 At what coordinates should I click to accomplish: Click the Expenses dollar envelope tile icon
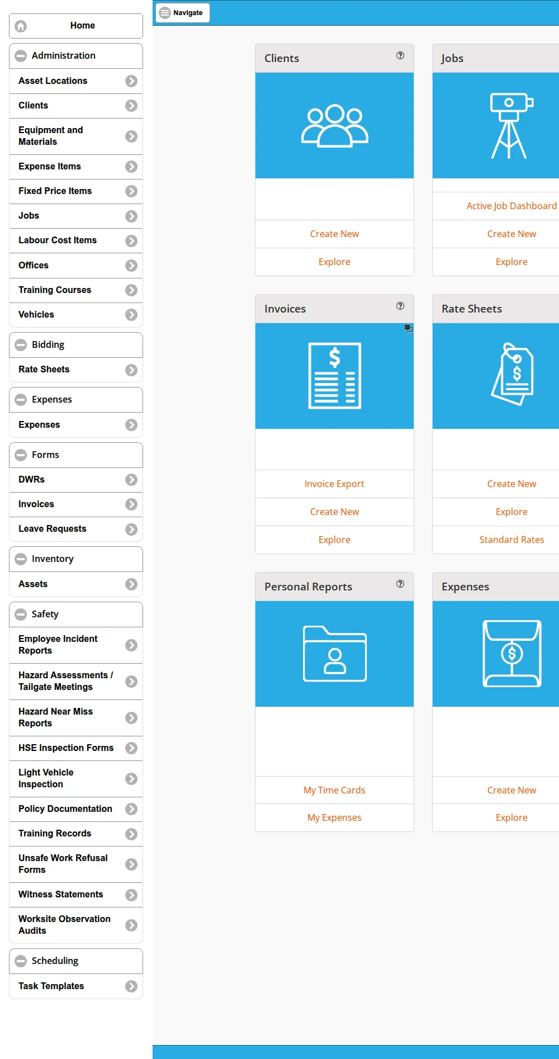tap(512, 654)
